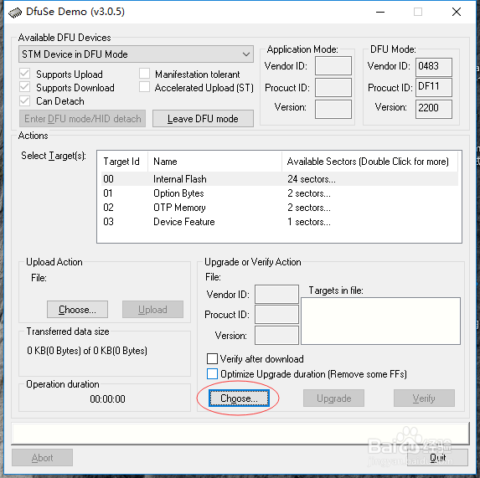
Task: Click the DFU Mode Vendor ID field 0483
Action: (434, 67)
